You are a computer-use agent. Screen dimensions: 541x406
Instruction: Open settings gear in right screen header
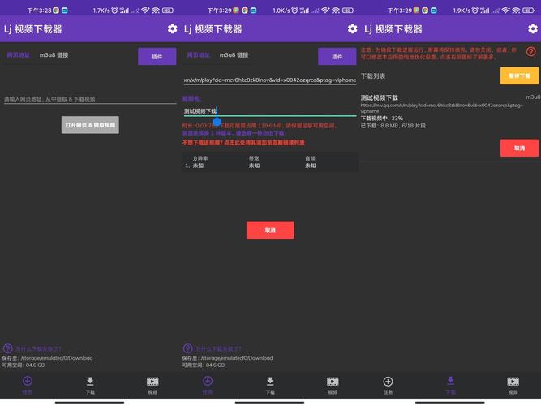click(532, 28)
